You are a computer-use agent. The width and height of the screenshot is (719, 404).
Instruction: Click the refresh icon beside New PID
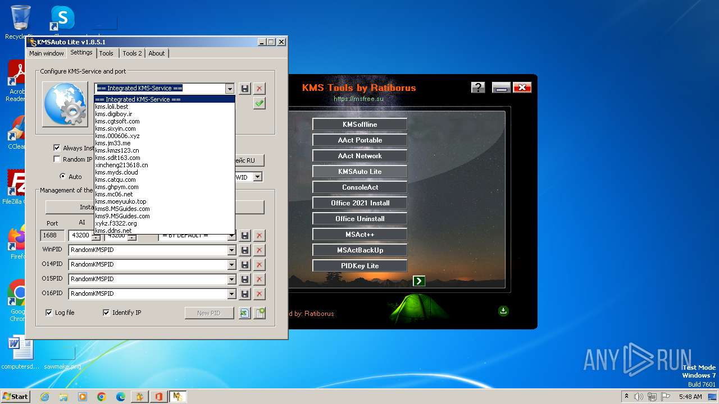[245, 313]
